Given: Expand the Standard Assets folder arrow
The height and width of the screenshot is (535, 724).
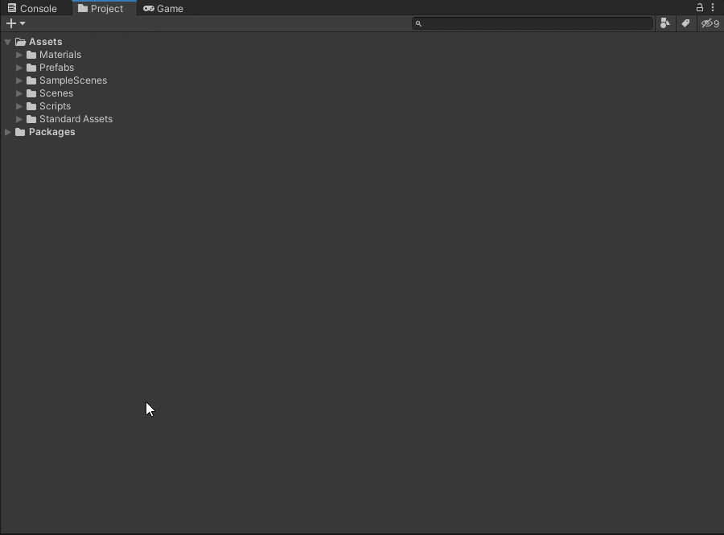Looking at the screenshot, I should [x=19, y=119].
